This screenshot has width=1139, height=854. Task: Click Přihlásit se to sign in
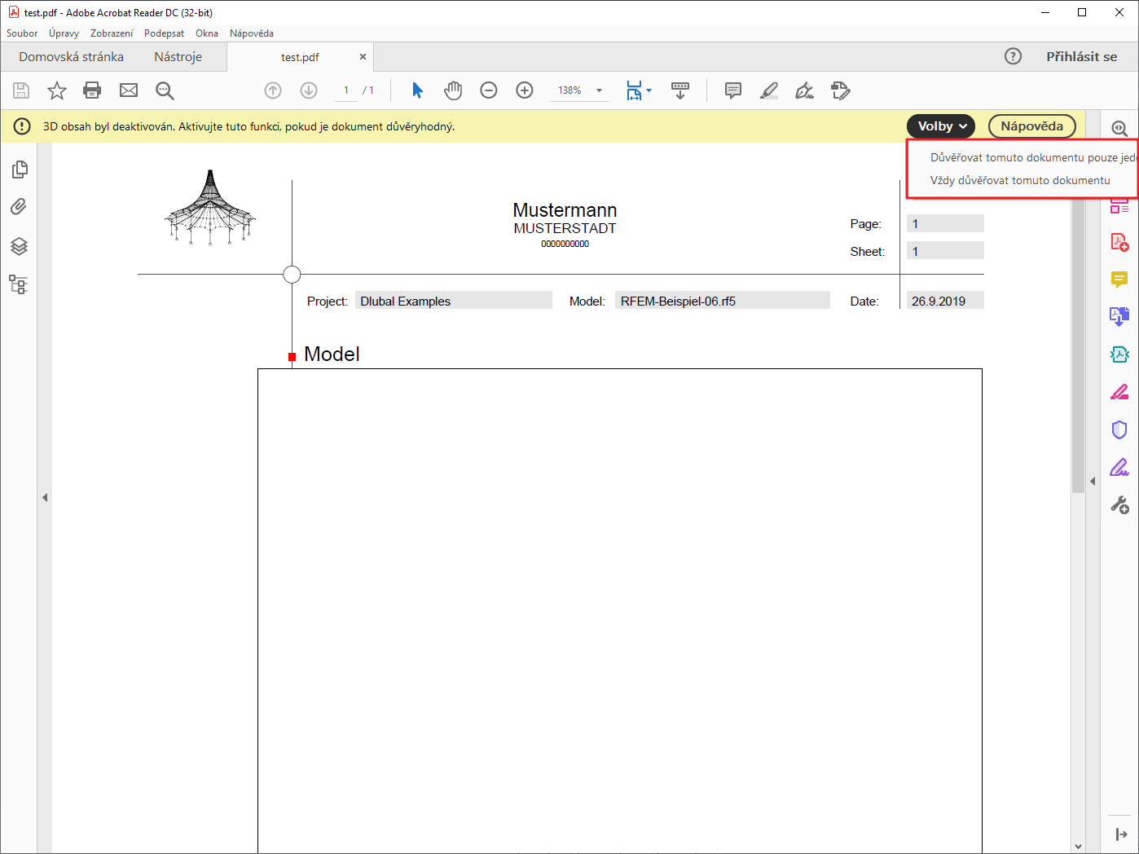(1081, 57)
